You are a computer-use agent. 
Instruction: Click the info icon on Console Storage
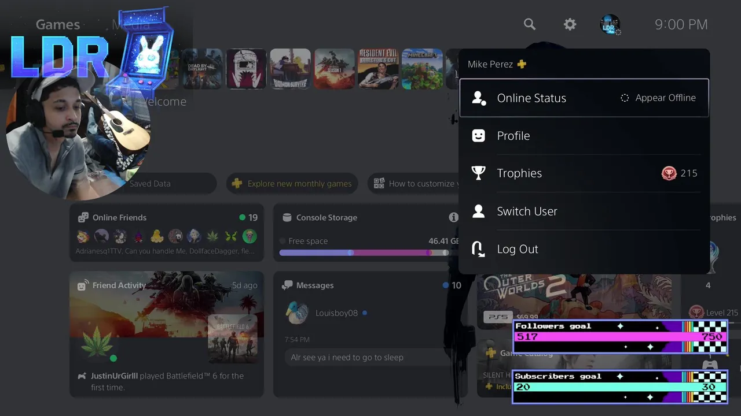pyautogui.click(x=453, y=217)
